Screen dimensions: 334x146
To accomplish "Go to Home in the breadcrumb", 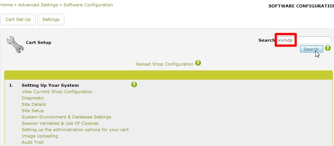I will click(6, 5).
